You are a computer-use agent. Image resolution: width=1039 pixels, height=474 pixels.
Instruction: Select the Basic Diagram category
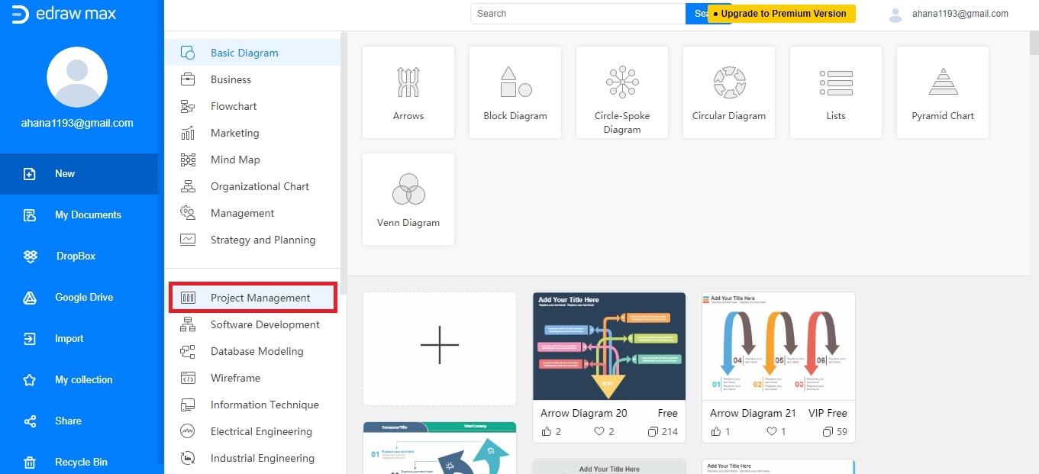point(253,53)
